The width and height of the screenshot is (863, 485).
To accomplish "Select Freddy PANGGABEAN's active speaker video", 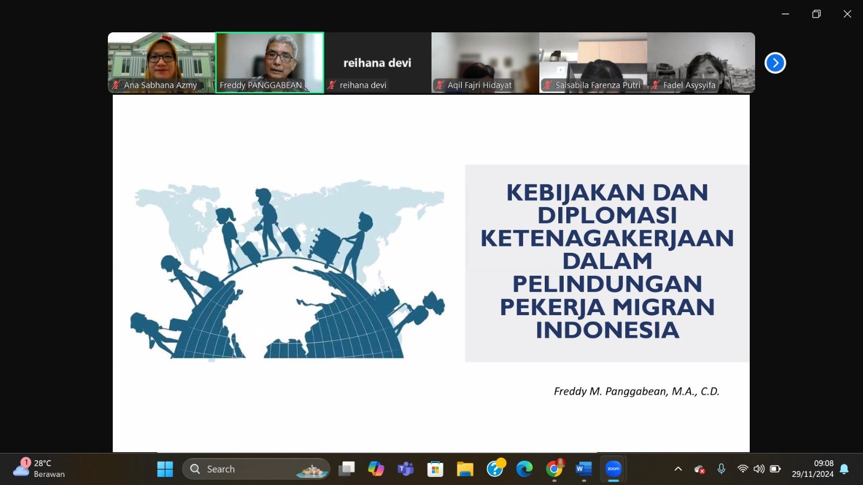I will click(270, 63).
